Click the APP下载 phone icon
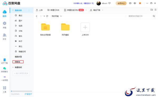This screenshot has width=158, height=97. 4,60
